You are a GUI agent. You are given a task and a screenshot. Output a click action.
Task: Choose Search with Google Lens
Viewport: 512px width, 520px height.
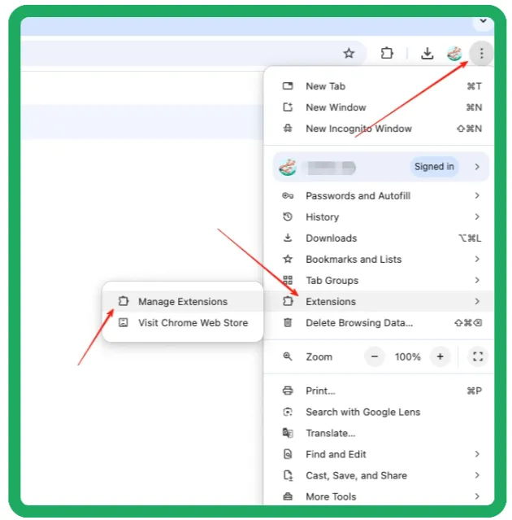(362, 412)
